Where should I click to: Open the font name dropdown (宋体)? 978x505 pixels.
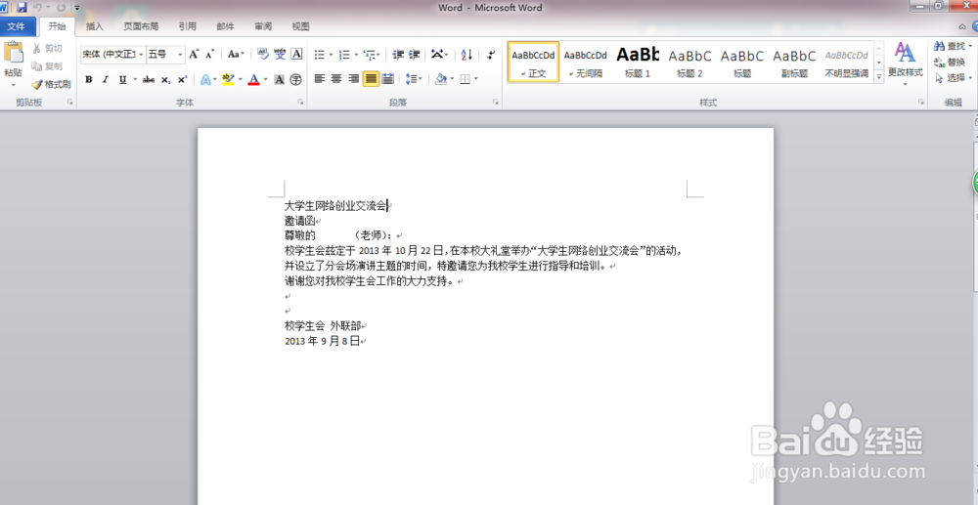coord(141,55)
